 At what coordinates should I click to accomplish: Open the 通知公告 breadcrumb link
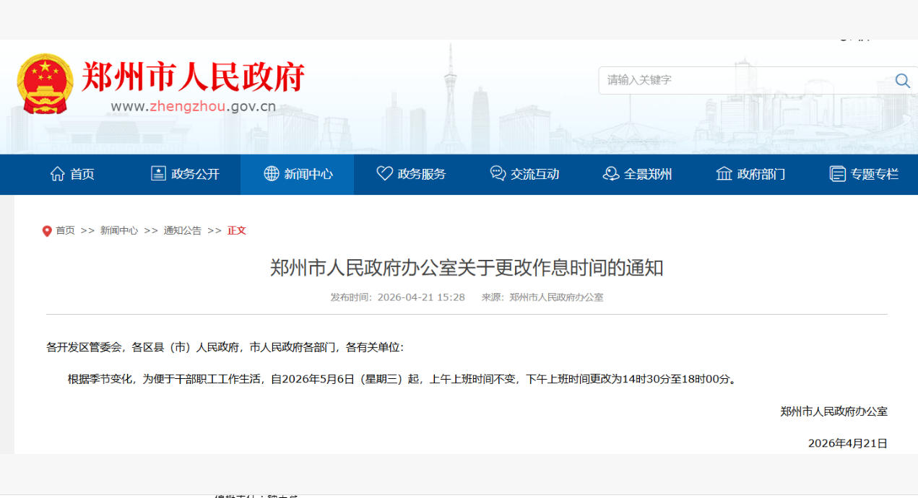tap(182, 230)
